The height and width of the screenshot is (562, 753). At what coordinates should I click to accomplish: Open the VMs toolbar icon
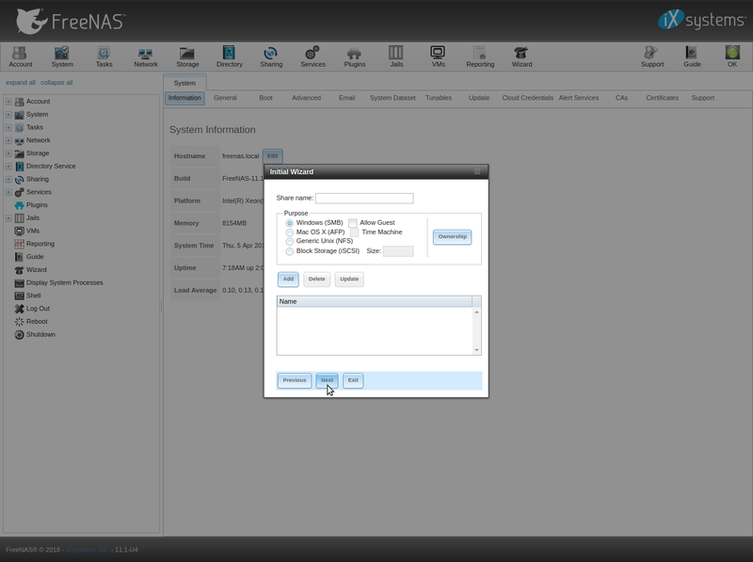(438, 56)
